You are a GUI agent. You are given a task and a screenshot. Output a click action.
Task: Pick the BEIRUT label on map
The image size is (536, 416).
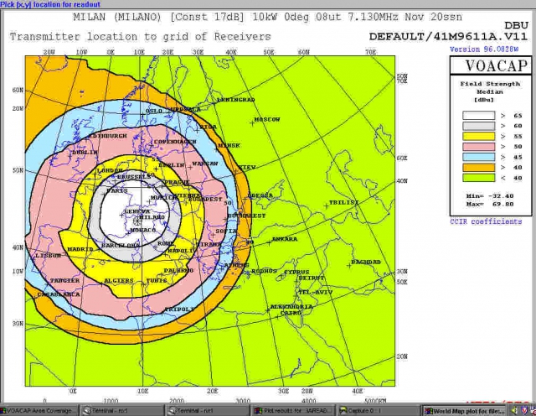coord(312,278)
